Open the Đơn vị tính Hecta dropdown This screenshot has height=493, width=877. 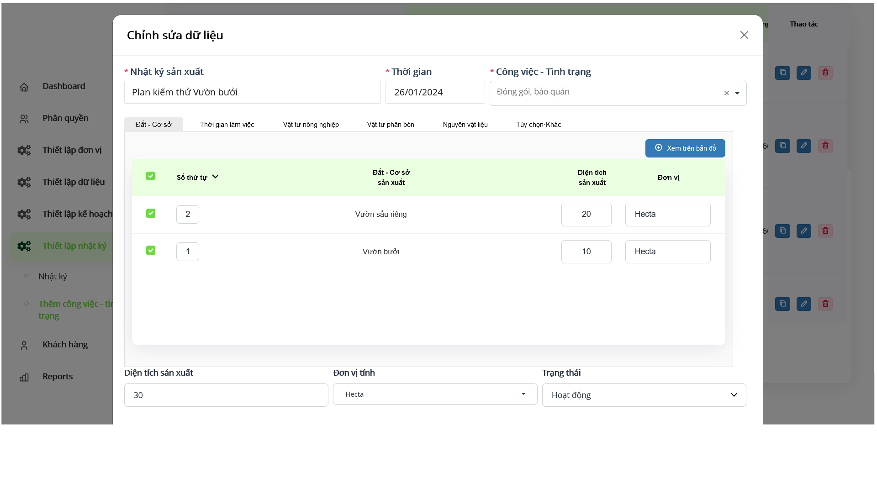coord(434,394)
